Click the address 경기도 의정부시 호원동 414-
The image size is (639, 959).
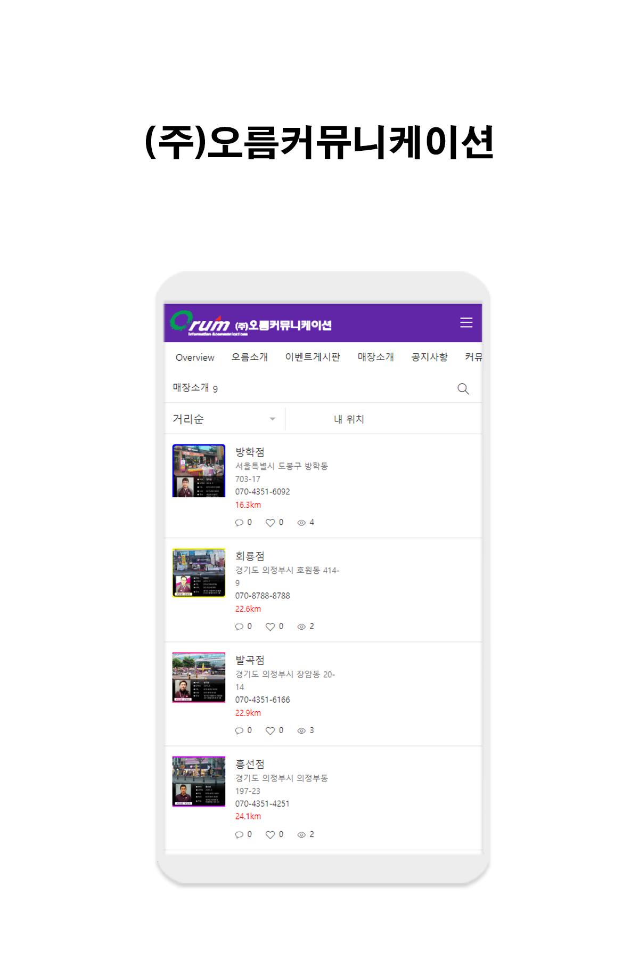click(287, 570)
